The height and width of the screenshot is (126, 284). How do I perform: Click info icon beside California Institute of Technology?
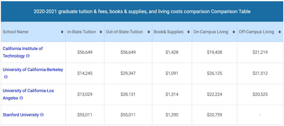28,56
